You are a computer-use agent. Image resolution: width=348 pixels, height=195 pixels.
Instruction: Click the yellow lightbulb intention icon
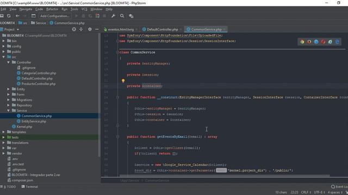click(x=123, y=81)
